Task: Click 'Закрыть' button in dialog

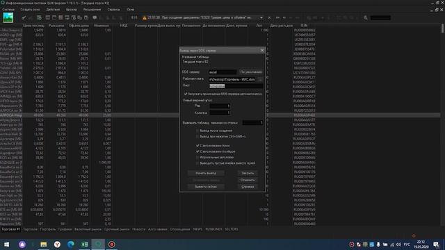Action: pos(248,173)
